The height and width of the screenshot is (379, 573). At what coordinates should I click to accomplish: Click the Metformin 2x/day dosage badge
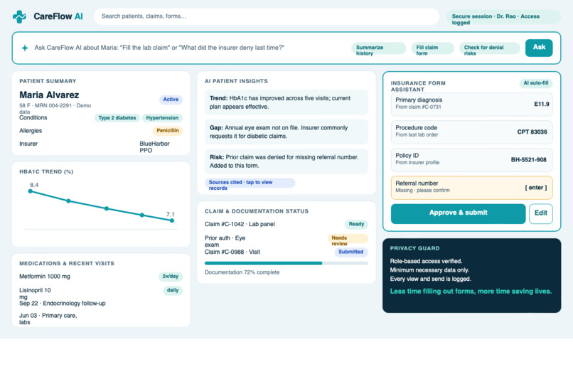171,277
